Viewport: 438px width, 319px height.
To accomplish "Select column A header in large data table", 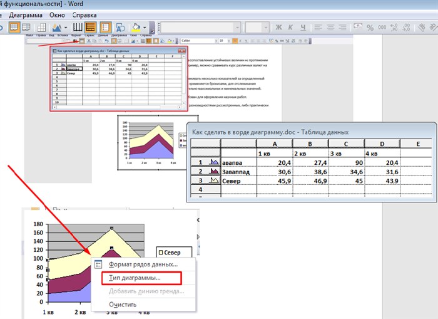I will pos(275,144).
